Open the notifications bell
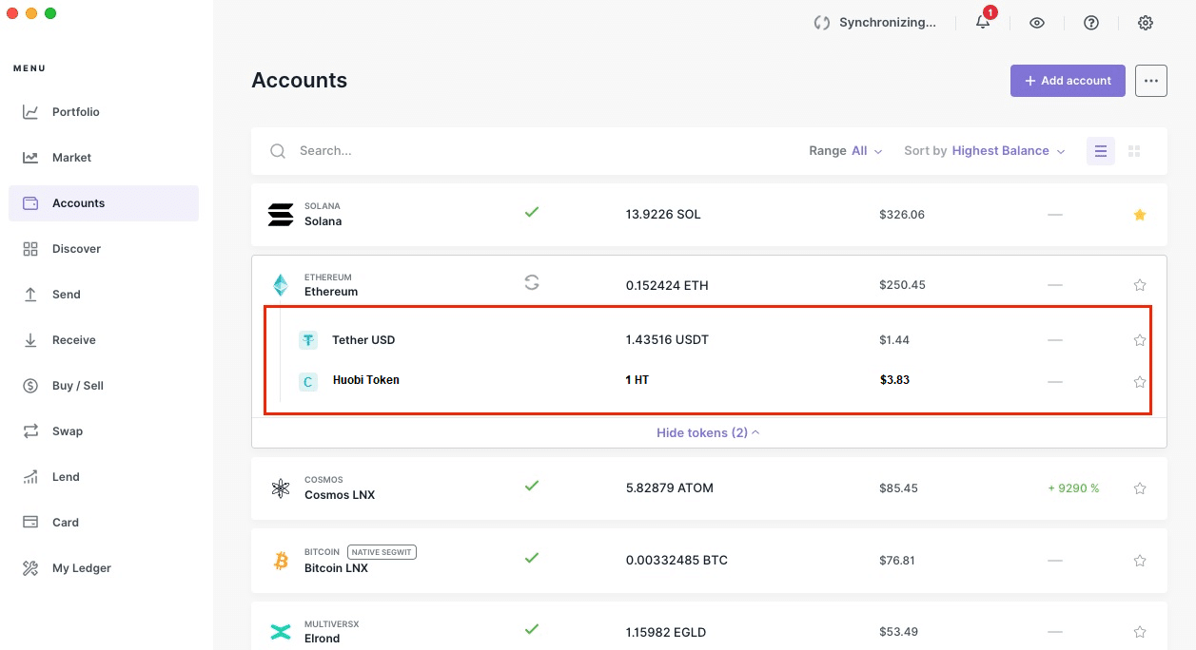Viewport: 1196px width, 650px height. [983, 23]
